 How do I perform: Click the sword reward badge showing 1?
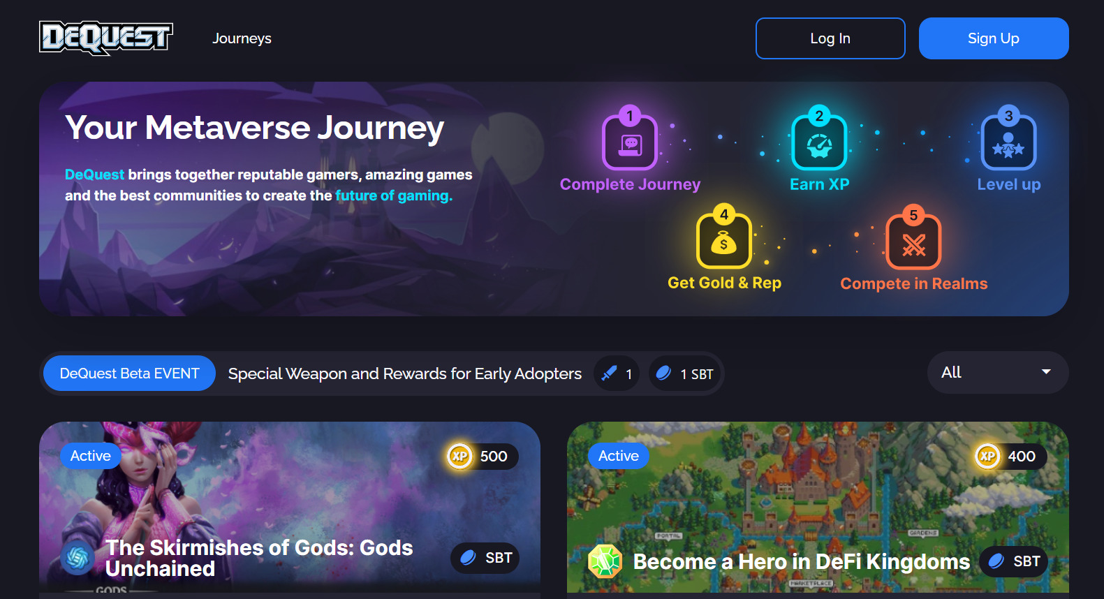pyautogui.click(x=617, y=374)
